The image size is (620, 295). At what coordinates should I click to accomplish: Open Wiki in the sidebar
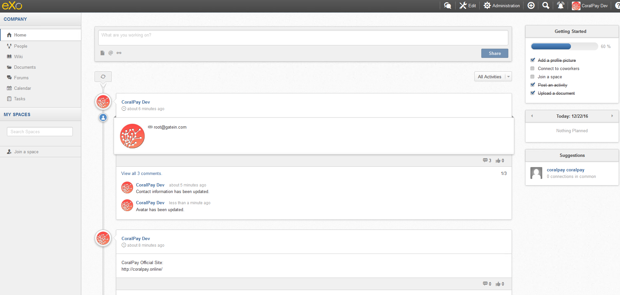[18, 57]
